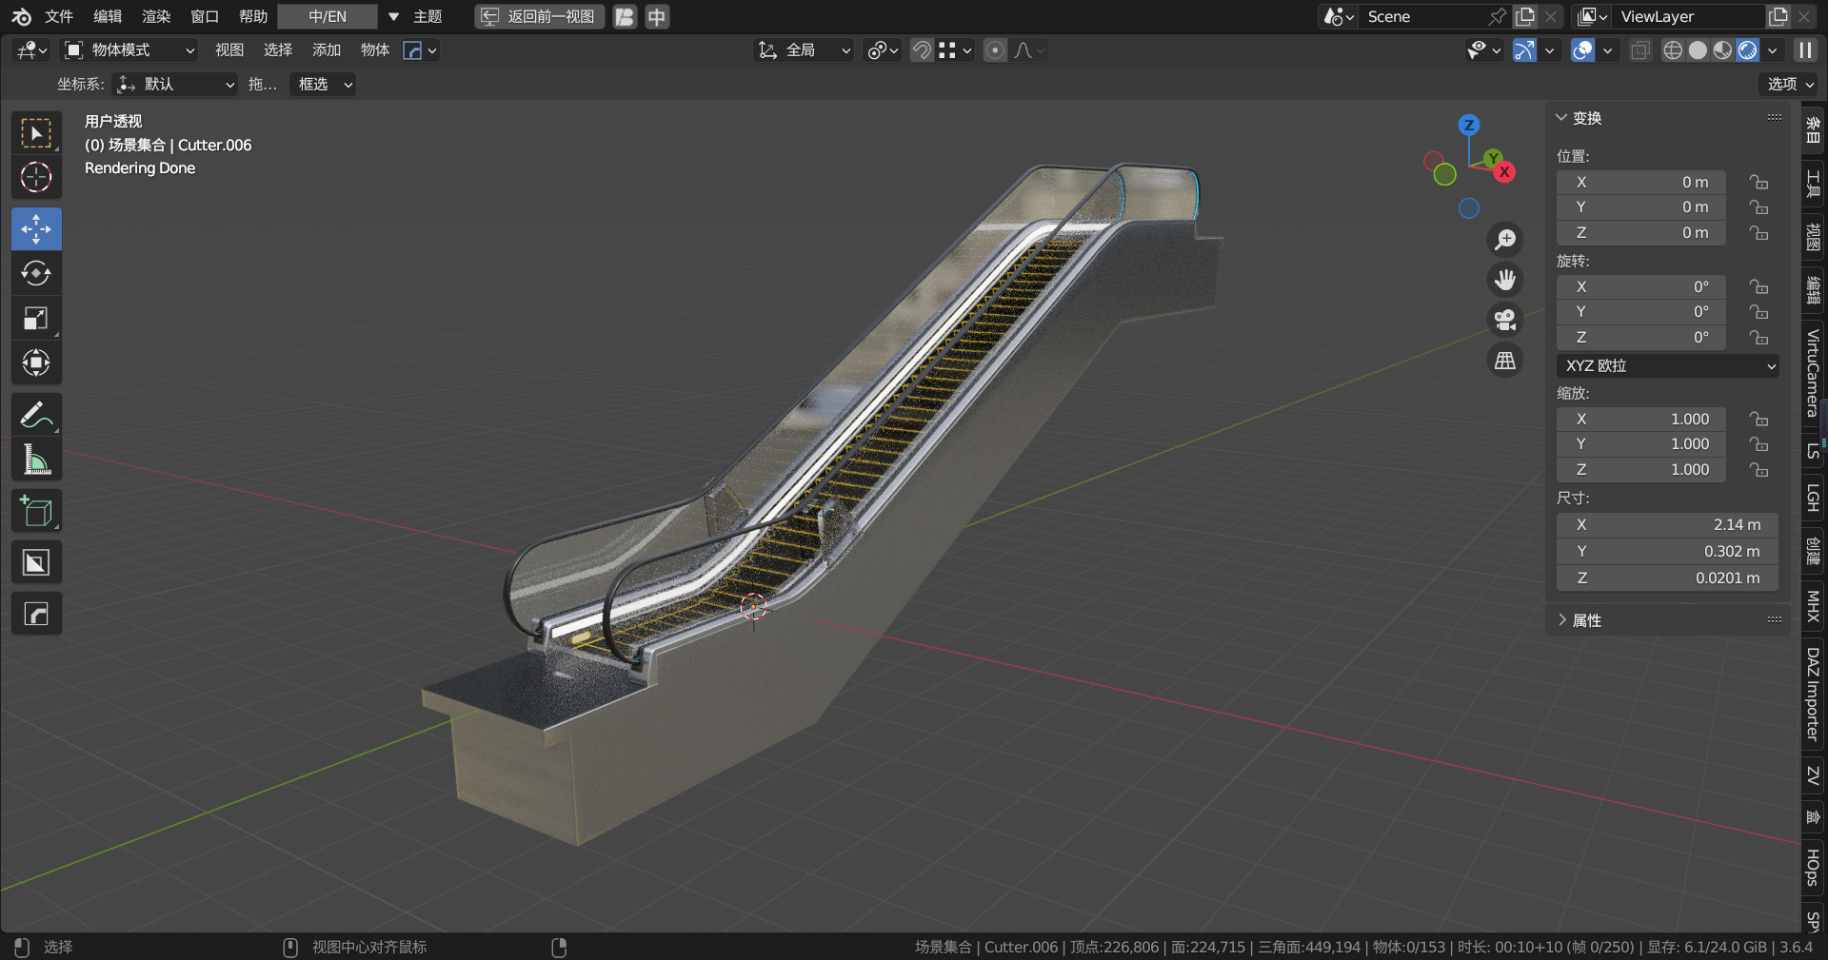Select the box select tool in the left toolbar

click(36, 134)
